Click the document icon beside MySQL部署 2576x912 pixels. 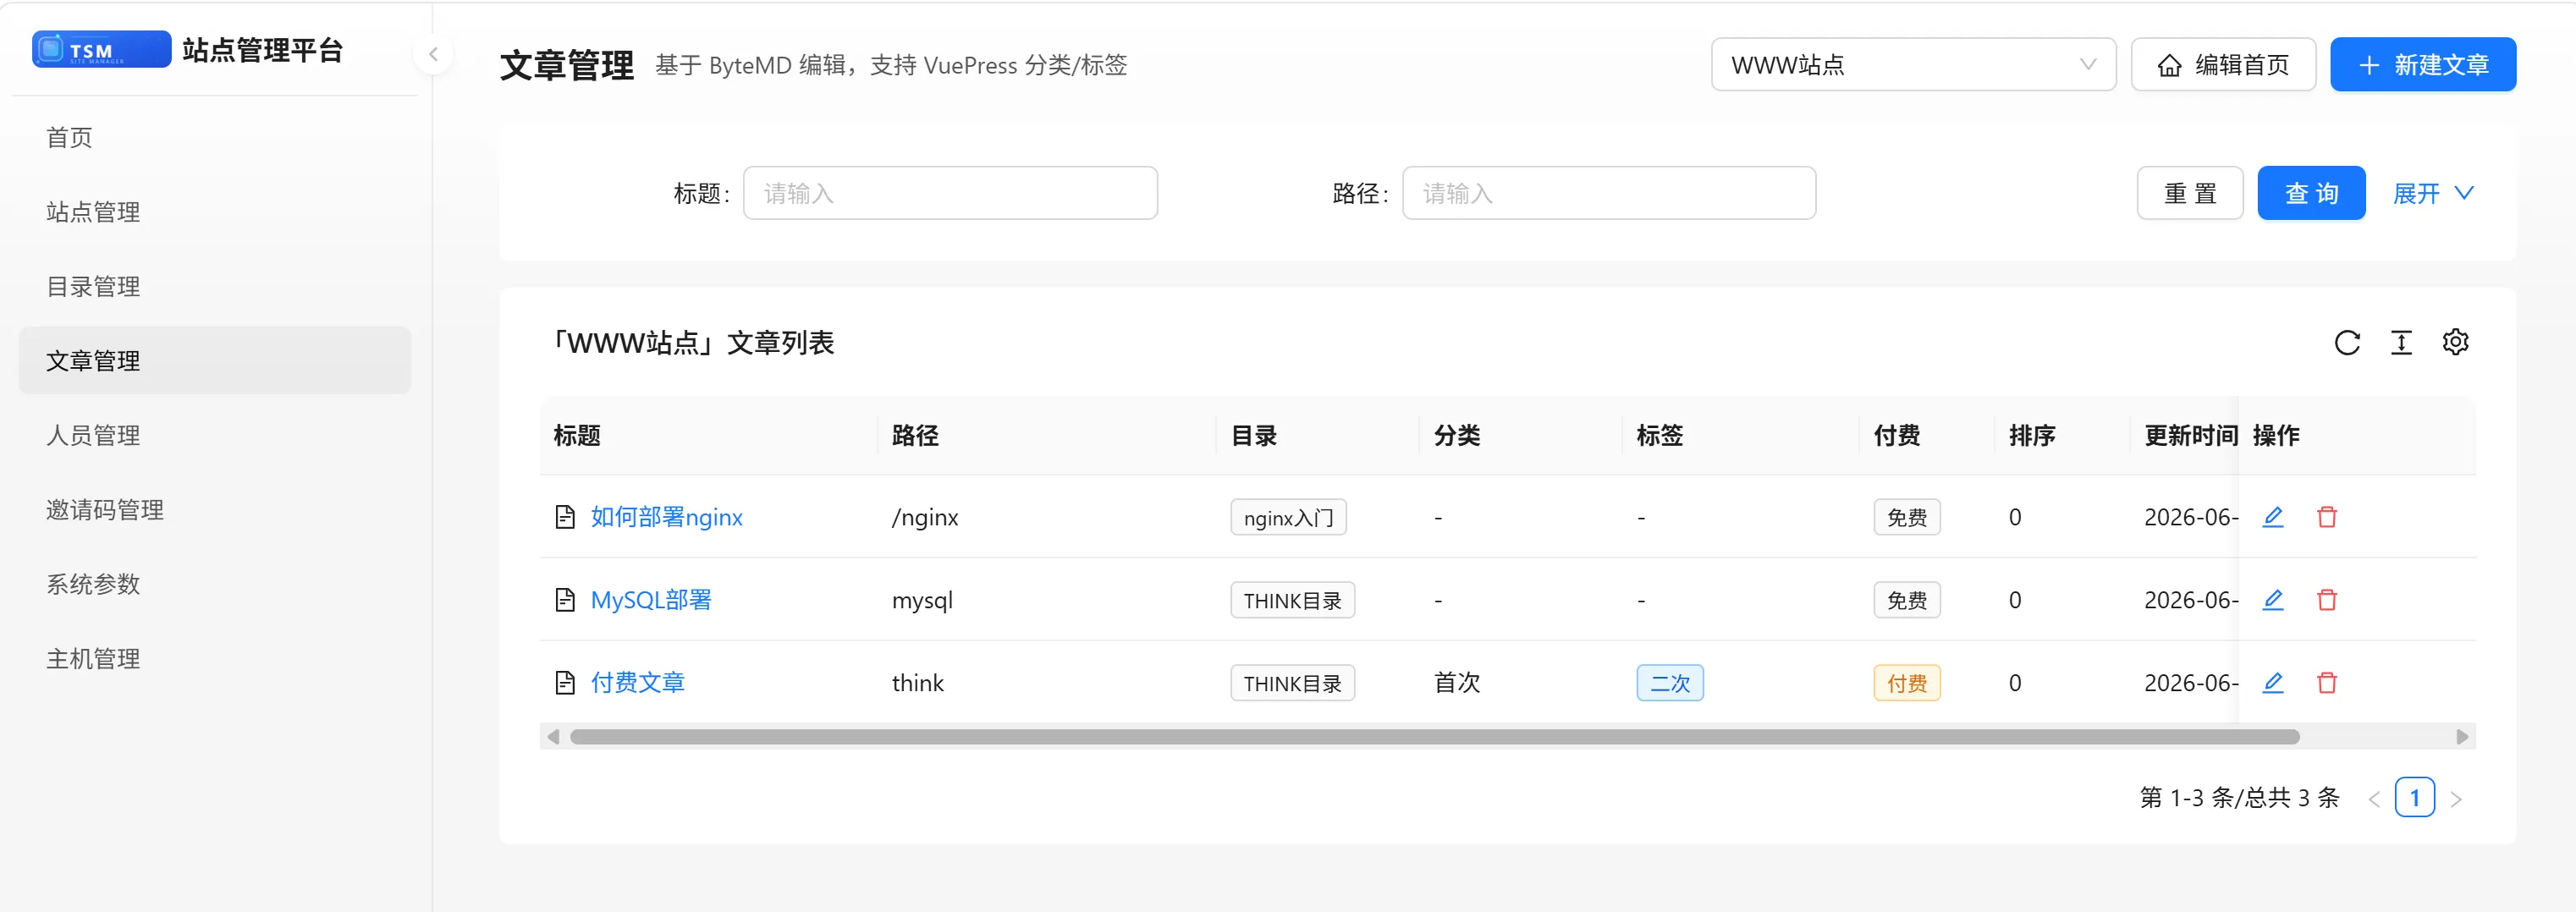click(x=565, y=600)
